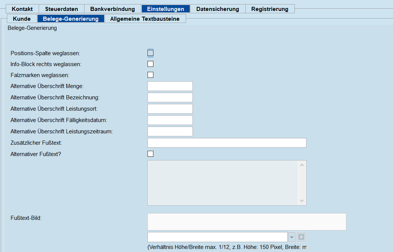
Task: Open the Kontakt tab
Action: [22, 9]
